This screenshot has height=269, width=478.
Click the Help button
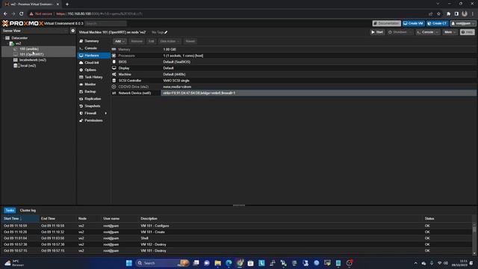468,32
